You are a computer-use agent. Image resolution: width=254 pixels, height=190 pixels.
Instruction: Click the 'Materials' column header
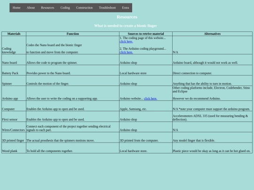point(14,34)
